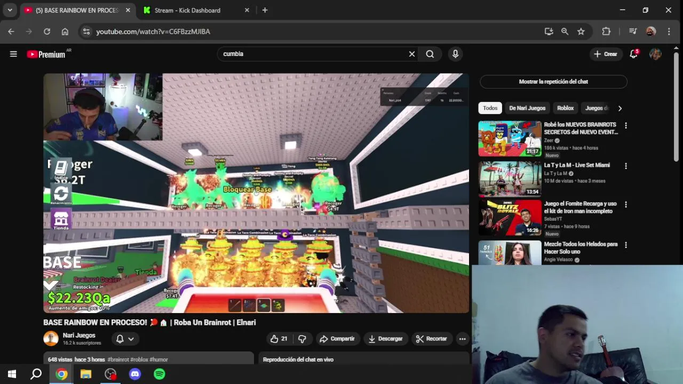
Task: Clear the search box text
Action: (412, 54)
